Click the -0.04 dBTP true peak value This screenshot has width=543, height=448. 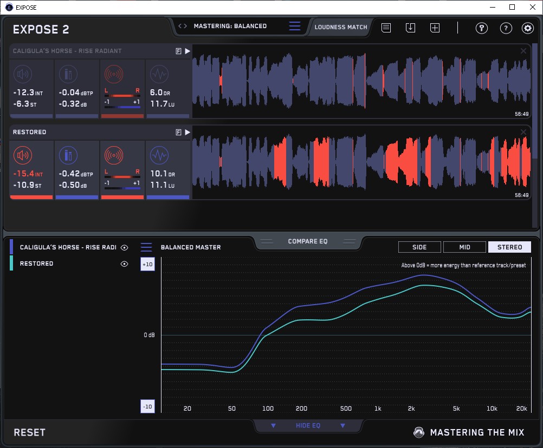point(76,93)
